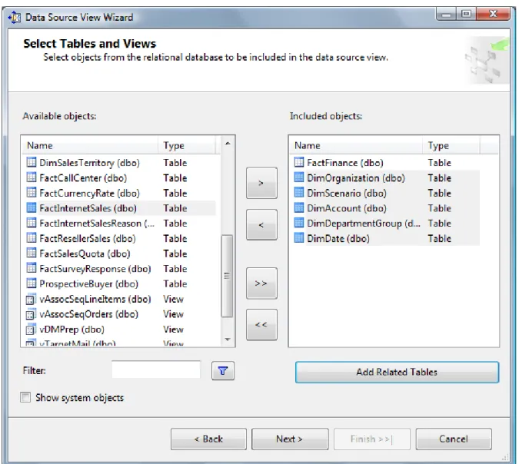This screenshot has height=464, width=519.
Task: Click the FactSurveyResponse table icon
Action: tap(31, 268)
